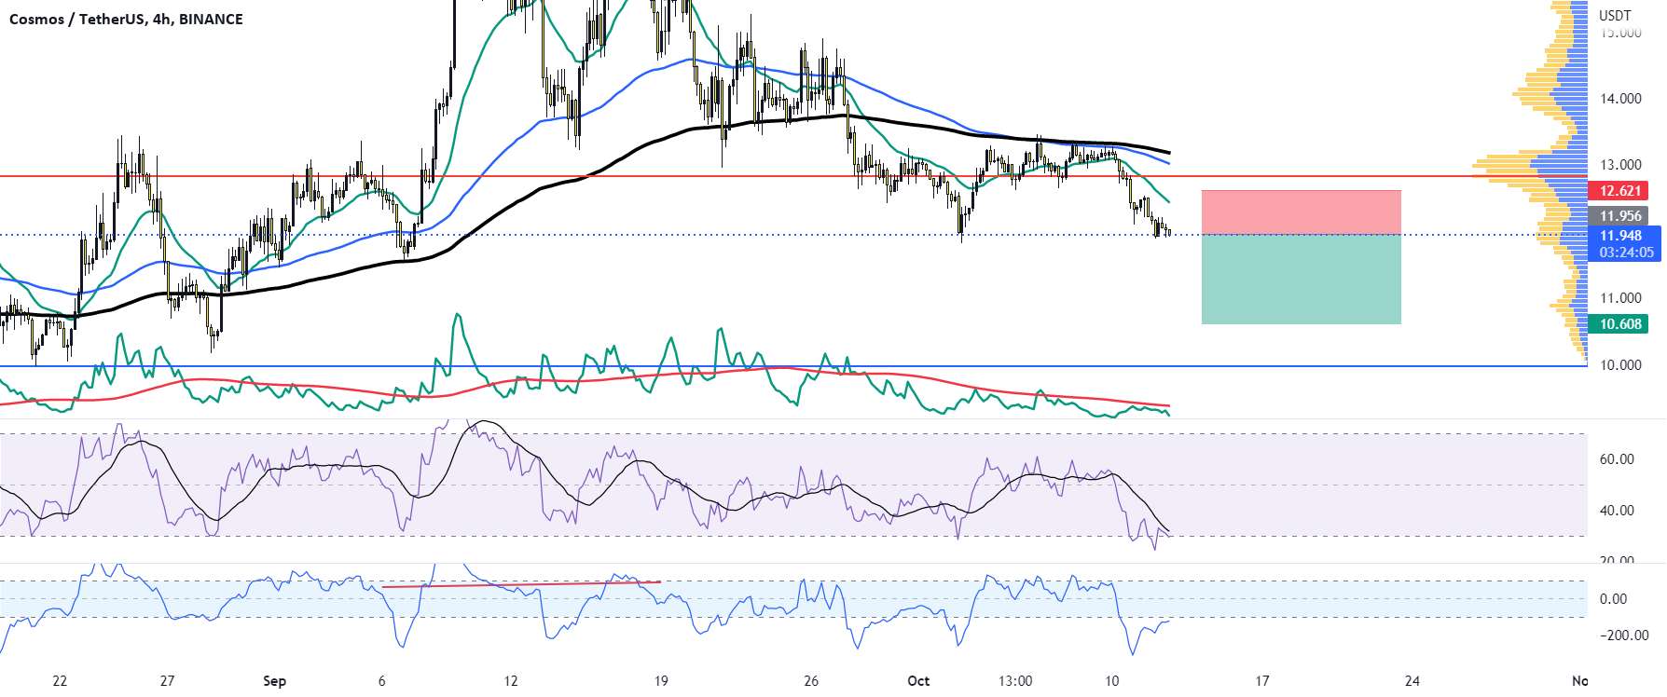
Task: Click the 0.00 oscillator scale label
Action: [x=1613, y=599]
